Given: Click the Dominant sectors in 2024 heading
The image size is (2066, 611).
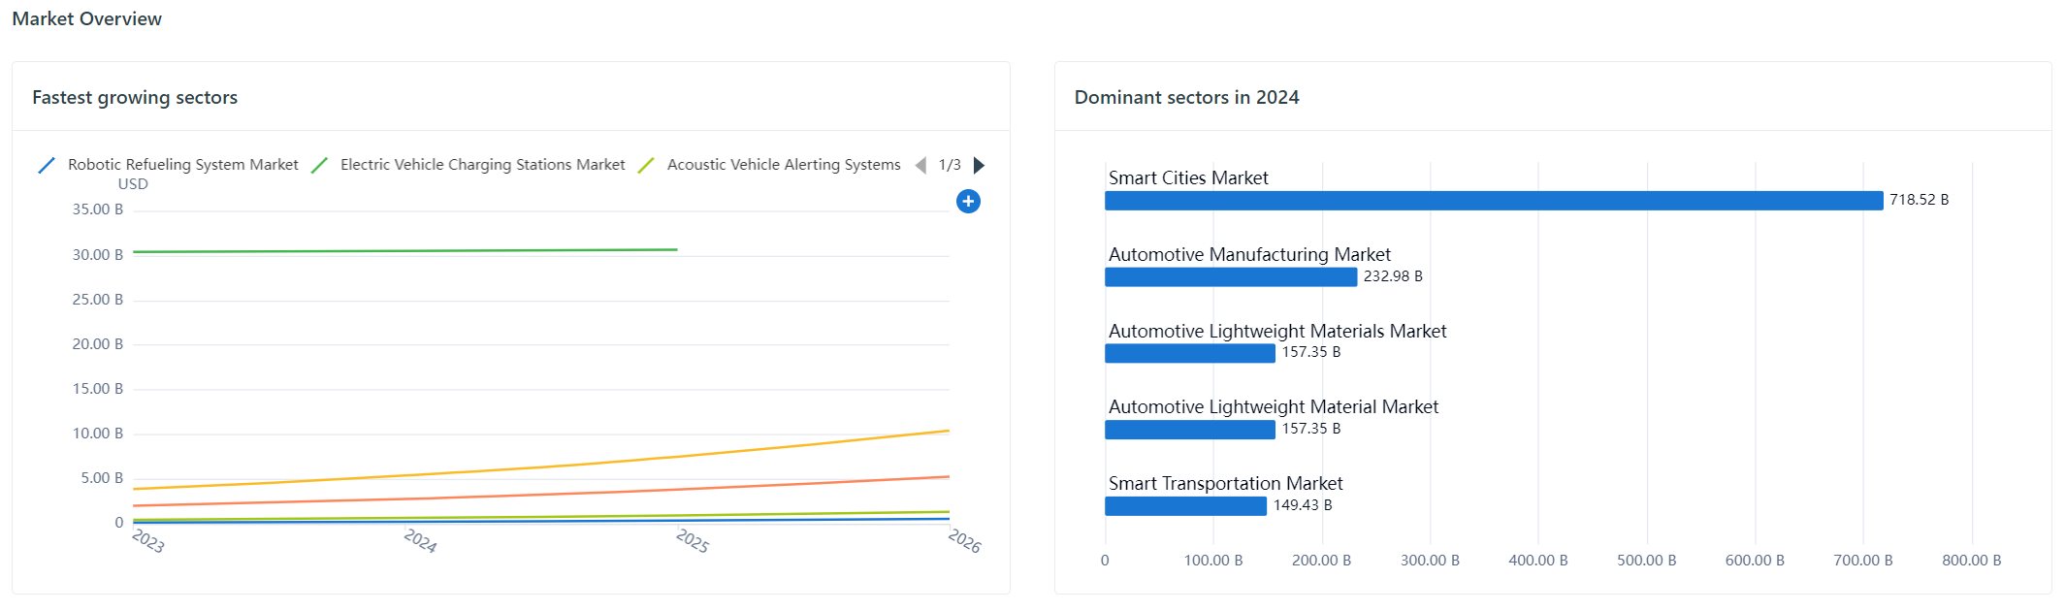Looking at the screenshot, I should point(1186,97).
